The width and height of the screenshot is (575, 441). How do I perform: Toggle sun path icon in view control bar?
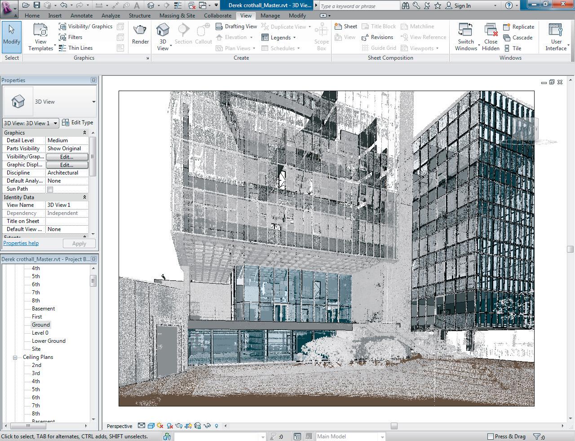coord(160,426)
